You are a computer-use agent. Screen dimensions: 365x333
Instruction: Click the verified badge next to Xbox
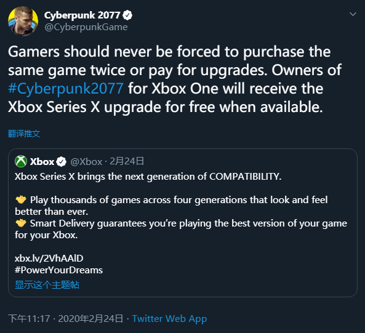pos(62,161)
